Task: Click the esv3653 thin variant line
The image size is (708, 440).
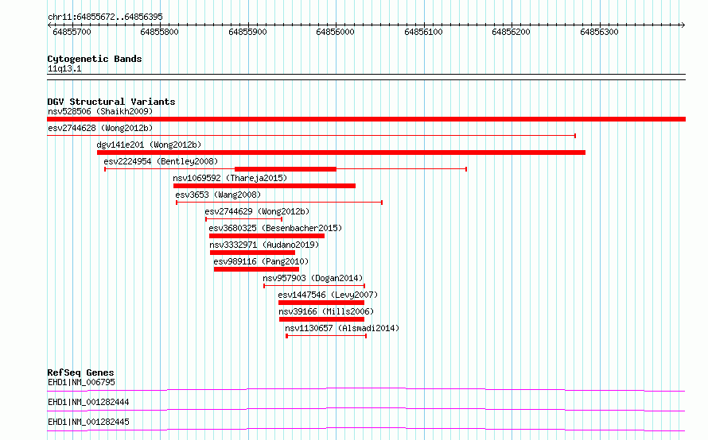Action: [279, 203]
